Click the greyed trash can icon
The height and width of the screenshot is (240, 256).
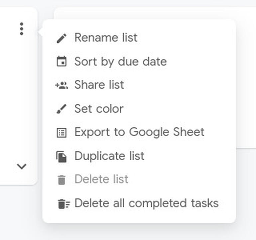pyautogui.click(x=62, y=180)
